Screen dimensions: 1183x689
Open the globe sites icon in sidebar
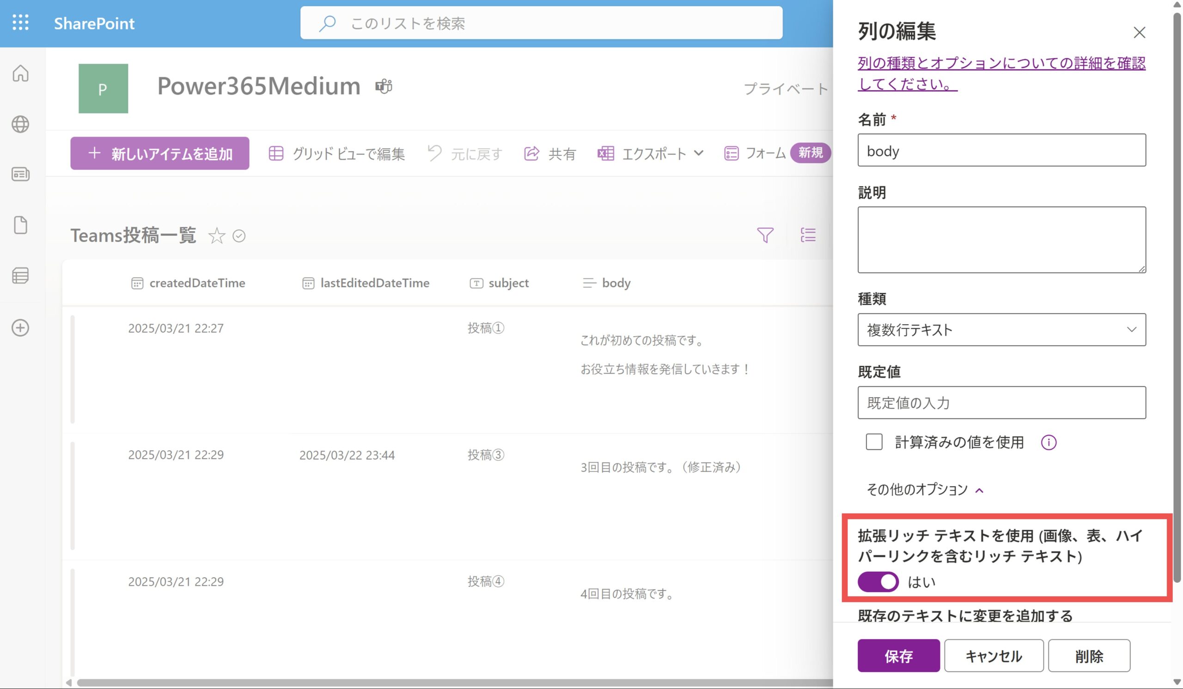pos(20,124)
